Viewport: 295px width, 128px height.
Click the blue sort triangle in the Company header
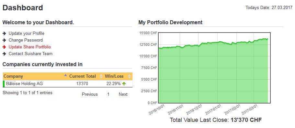coord(65,75)
